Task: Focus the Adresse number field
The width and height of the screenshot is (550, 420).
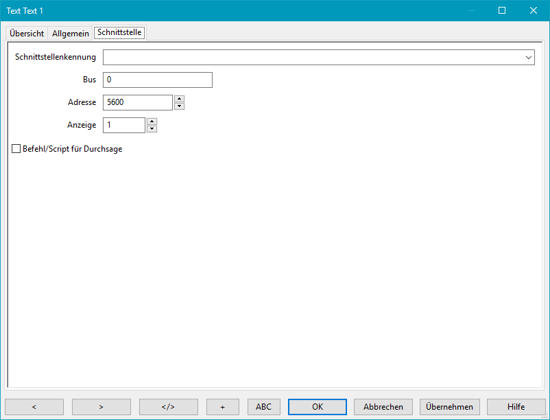Action: pyautogui.click(x=137, y=103)
